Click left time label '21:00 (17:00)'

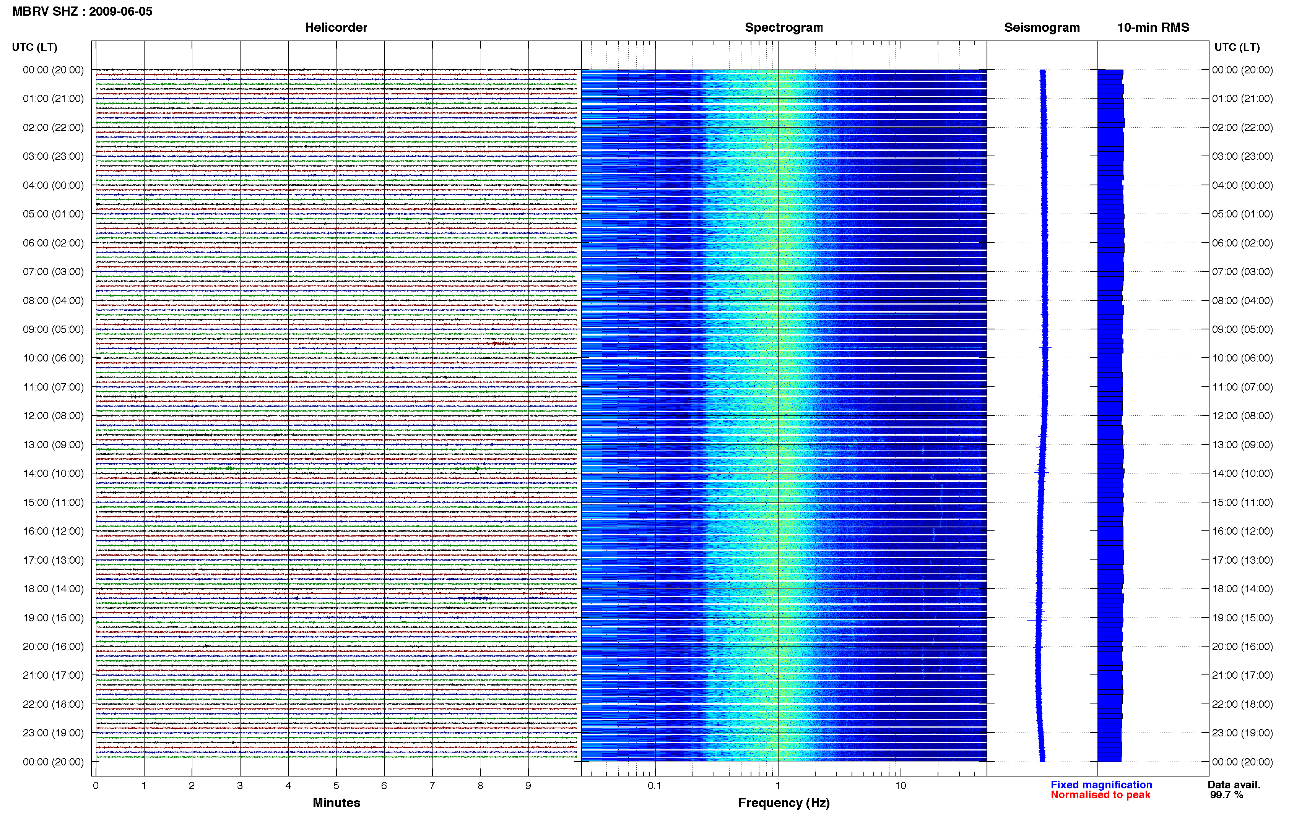coord(54,675)
